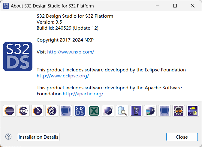Open the http://www.eclipse.org/ link

point(63,76)
